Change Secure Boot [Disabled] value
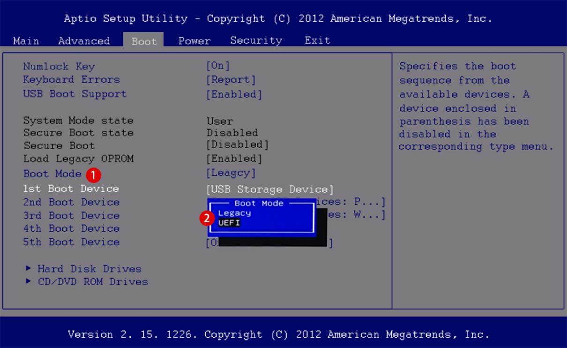Viewport: 567px width, 348px height. pyautogui.click(x=238, y=145)
